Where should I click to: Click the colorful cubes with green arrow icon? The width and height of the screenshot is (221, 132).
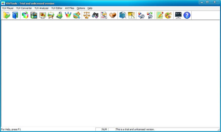25,15
